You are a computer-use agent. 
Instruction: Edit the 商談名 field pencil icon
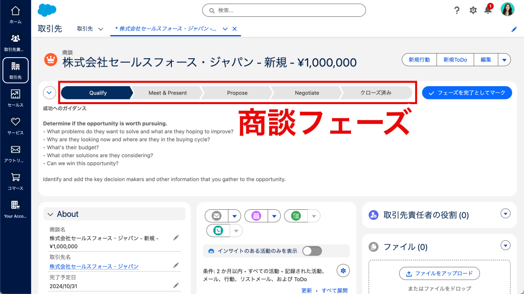click(176, 238)
